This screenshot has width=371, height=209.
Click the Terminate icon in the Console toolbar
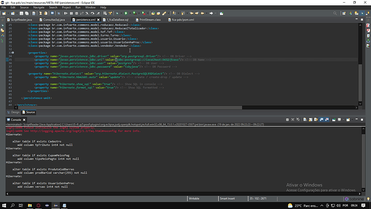[287, 120]
